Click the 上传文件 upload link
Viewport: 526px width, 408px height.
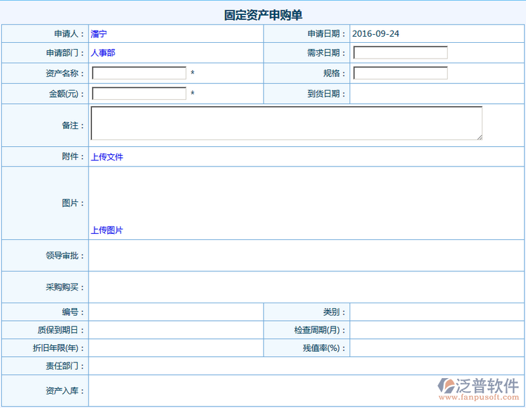coord(107,157)
